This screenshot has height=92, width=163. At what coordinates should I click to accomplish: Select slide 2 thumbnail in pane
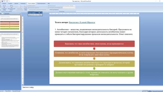10,41
